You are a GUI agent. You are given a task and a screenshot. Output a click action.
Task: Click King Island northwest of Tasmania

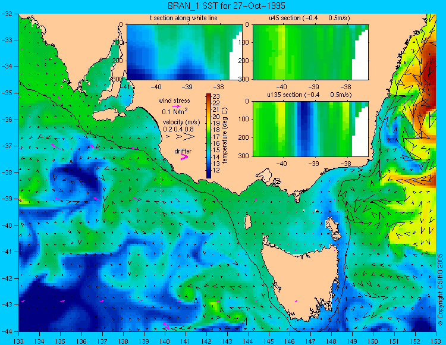[x=248, y=222]
